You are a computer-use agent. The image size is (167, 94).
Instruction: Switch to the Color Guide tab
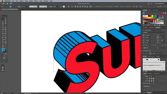coord(155,10)
